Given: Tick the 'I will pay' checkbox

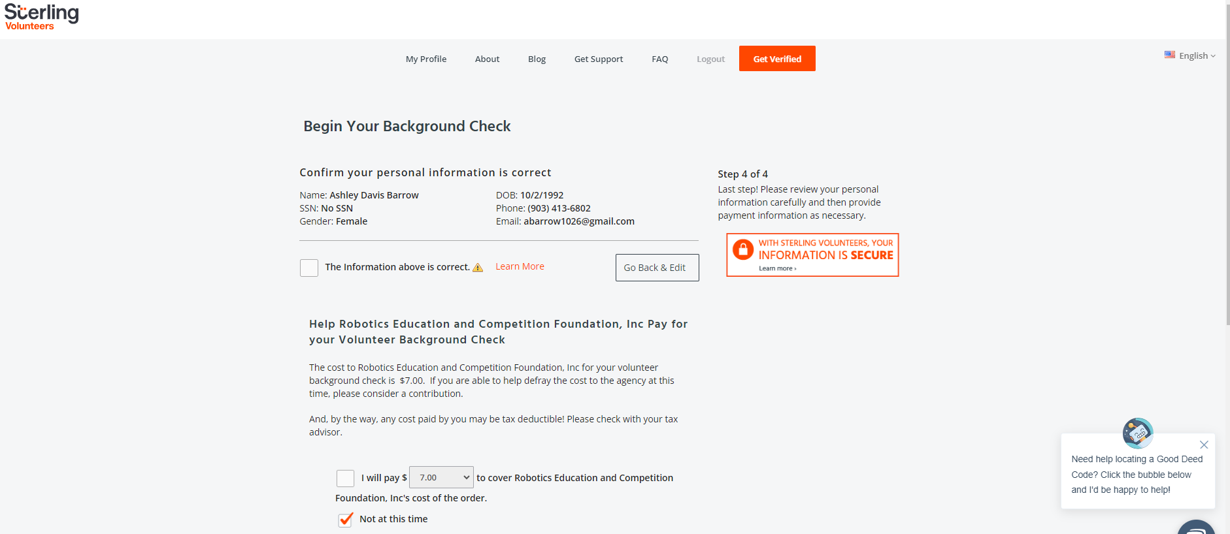Looking at the screenshot, I should pyautogui.click(x=345, y=479).
